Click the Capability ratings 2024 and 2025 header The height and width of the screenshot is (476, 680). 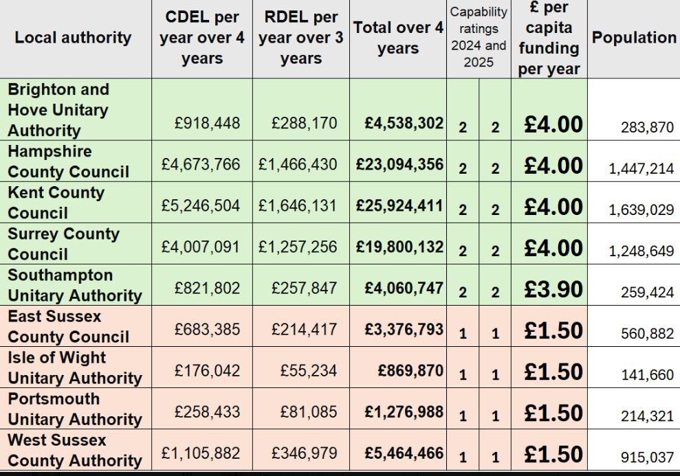point(479,38)
